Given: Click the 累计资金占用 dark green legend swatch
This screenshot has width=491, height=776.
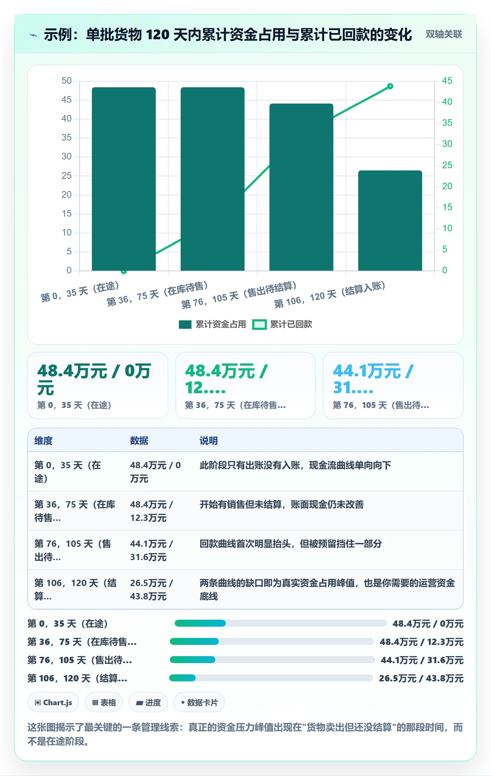Looking at the screenshot, I should [x=185, y=325].
